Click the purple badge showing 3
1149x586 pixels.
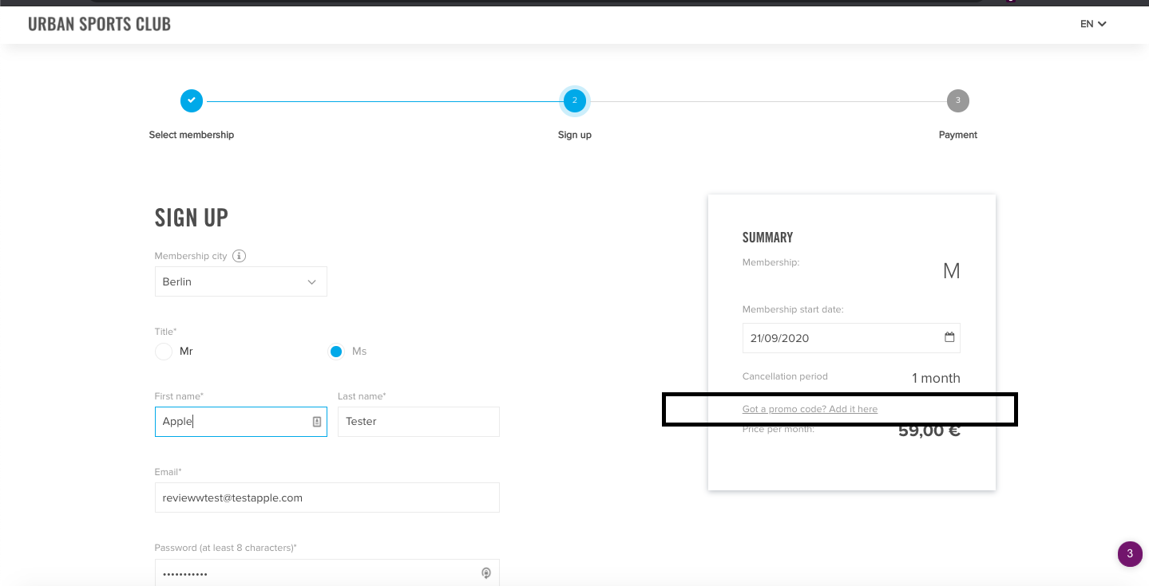[1130, 554]
